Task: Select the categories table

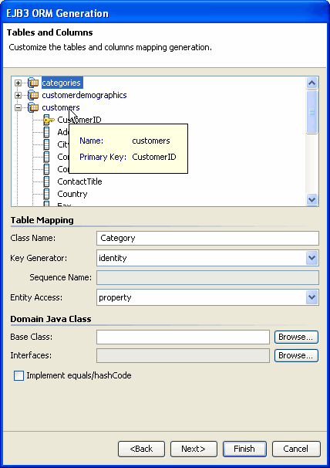Action: [62, 83]
